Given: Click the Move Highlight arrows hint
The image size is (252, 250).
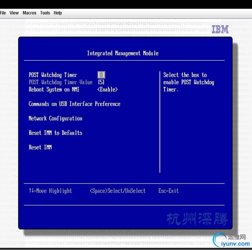Looking at the screenshot, I should pos(50,191).
